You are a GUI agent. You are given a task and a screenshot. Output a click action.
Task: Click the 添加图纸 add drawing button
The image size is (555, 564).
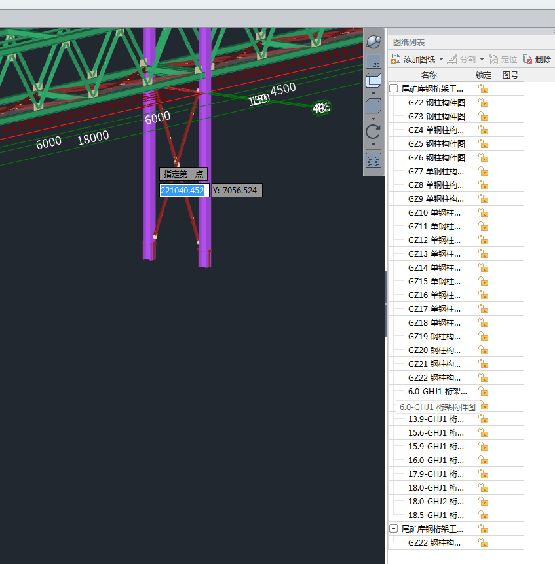pyautogui.click(x=413, y=60)
